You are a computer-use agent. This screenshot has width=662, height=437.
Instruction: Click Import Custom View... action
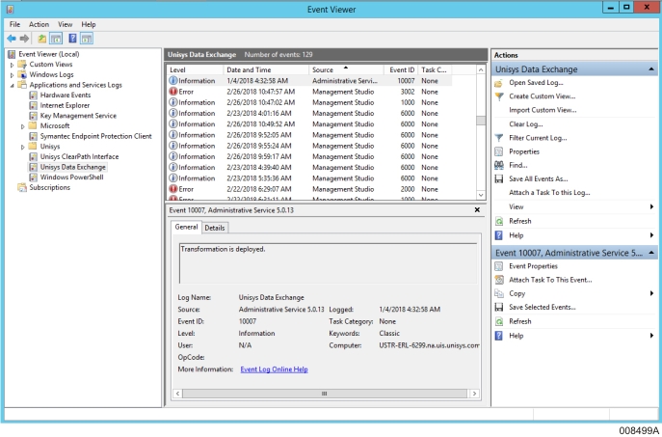pos(543,110)
